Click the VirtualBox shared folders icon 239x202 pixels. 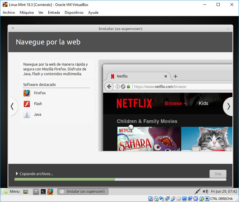click(x=179, y=199)
